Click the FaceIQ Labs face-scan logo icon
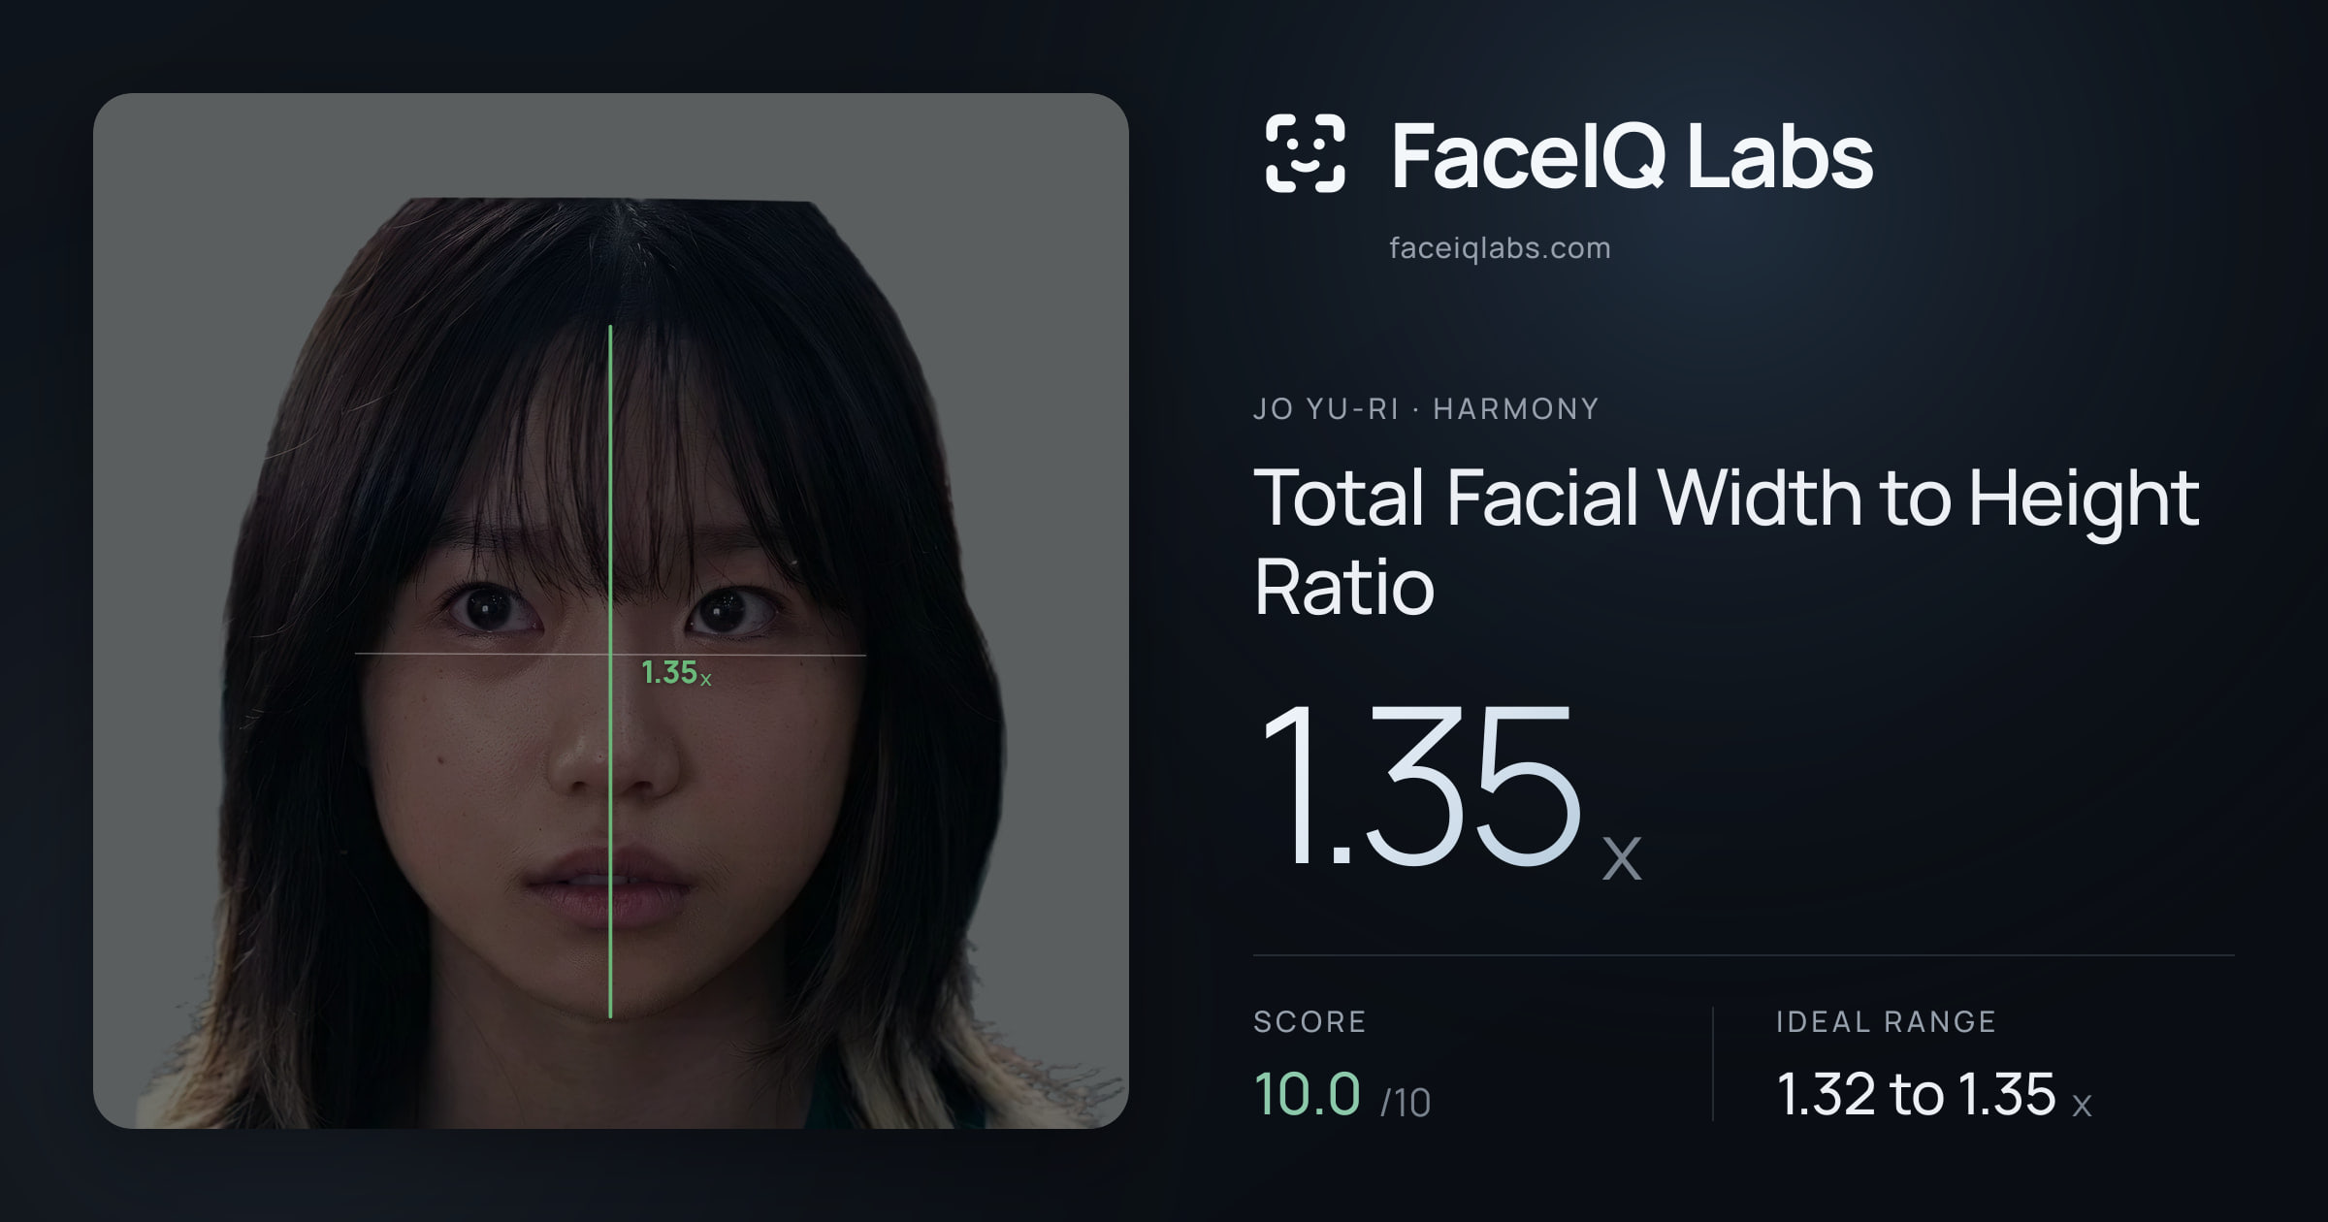 (1306, 153)
